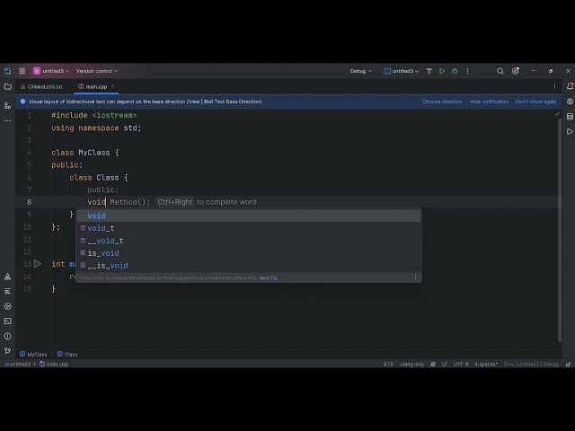
Task: Open more run actions vertical dots
Action: (x=467, y=71)
